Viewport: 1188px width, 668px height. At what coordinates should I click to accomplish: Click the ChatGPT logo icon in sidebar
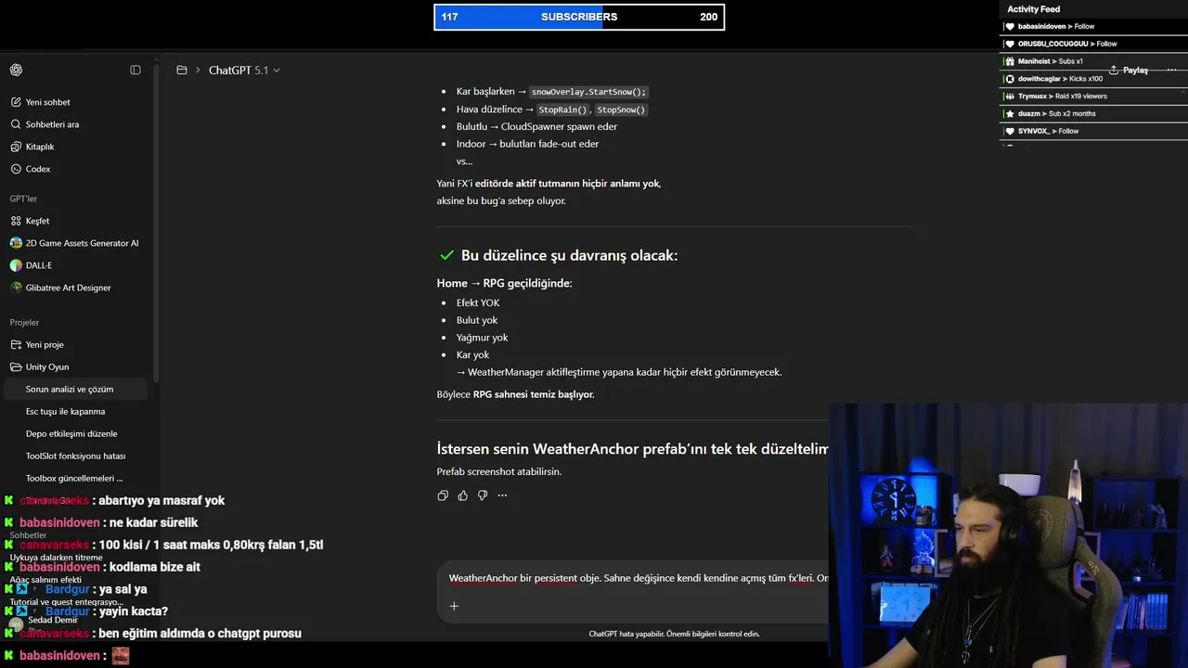coord(16,70)
